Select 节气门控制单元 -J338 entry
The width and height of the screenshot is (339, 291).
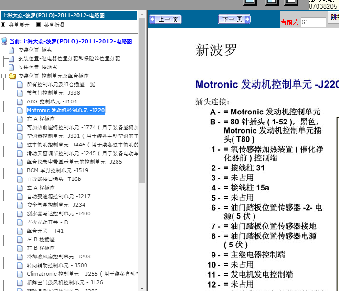[53, 93]
